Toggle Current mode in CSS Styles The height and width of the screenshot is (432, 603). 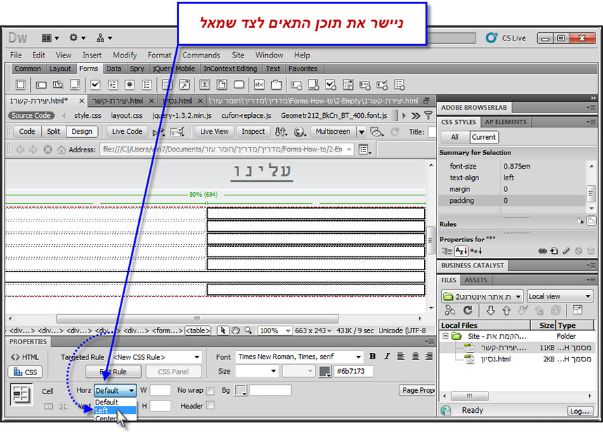pyautogui.click(x=483, y=137)
